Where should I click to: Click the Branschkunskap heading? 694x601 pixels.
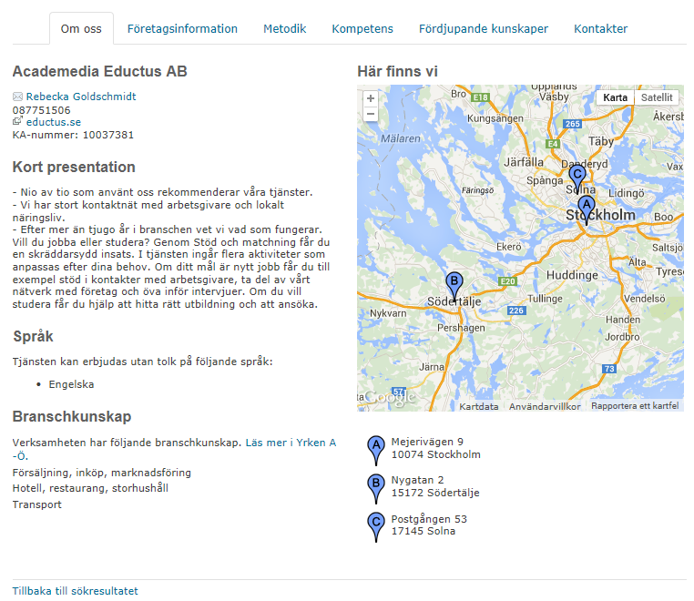tap(72, 417)
